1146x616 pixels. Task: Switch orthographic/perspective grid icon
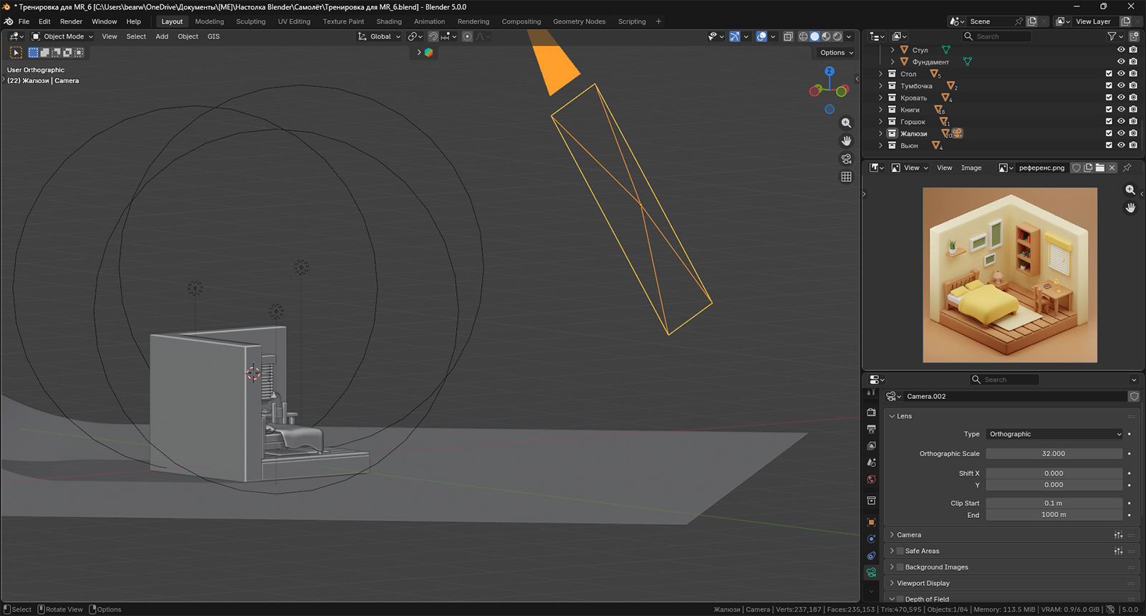pyautogui.click(x=846, y=177)
